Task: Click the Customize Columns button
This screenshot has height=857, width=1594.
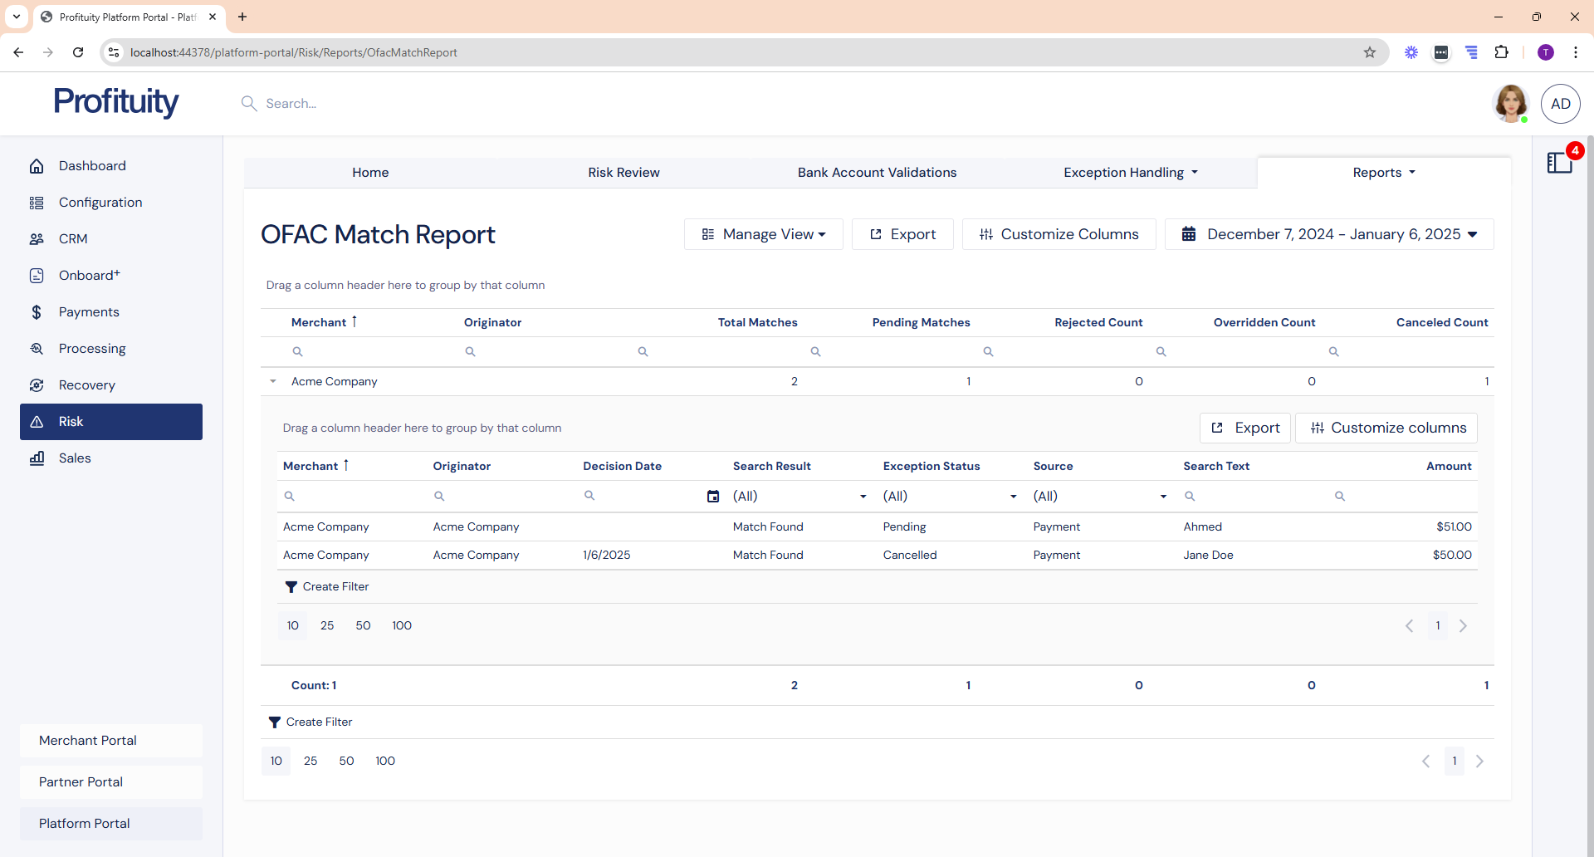Action: coord(1059,234)
